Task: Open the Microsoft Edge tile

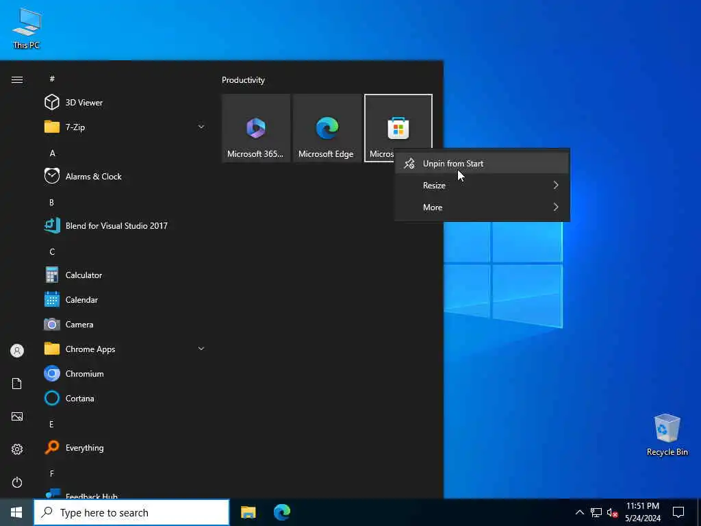Action: coord(327,128)
